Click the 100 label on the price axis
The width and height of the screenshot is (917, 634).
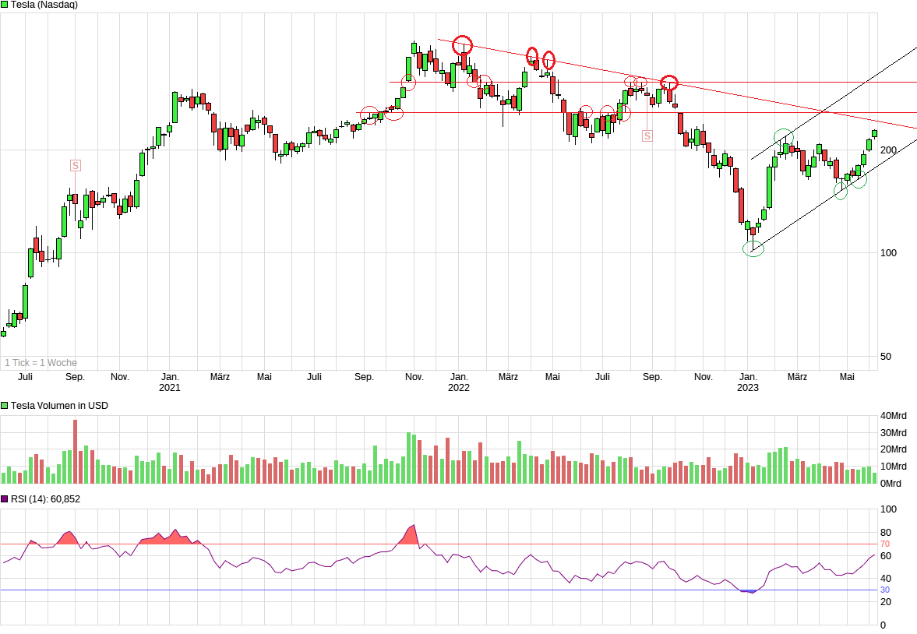[888, 252]
